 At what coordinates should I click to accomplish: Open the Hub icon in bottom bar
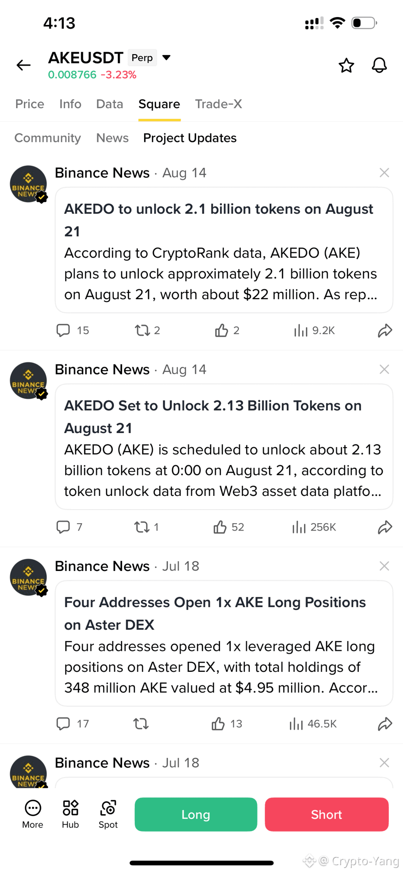pos(71,814)
